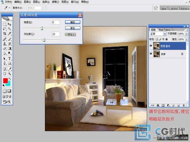Open the layer style menu icon
The image size is (190, 142).
pos(158,105)
